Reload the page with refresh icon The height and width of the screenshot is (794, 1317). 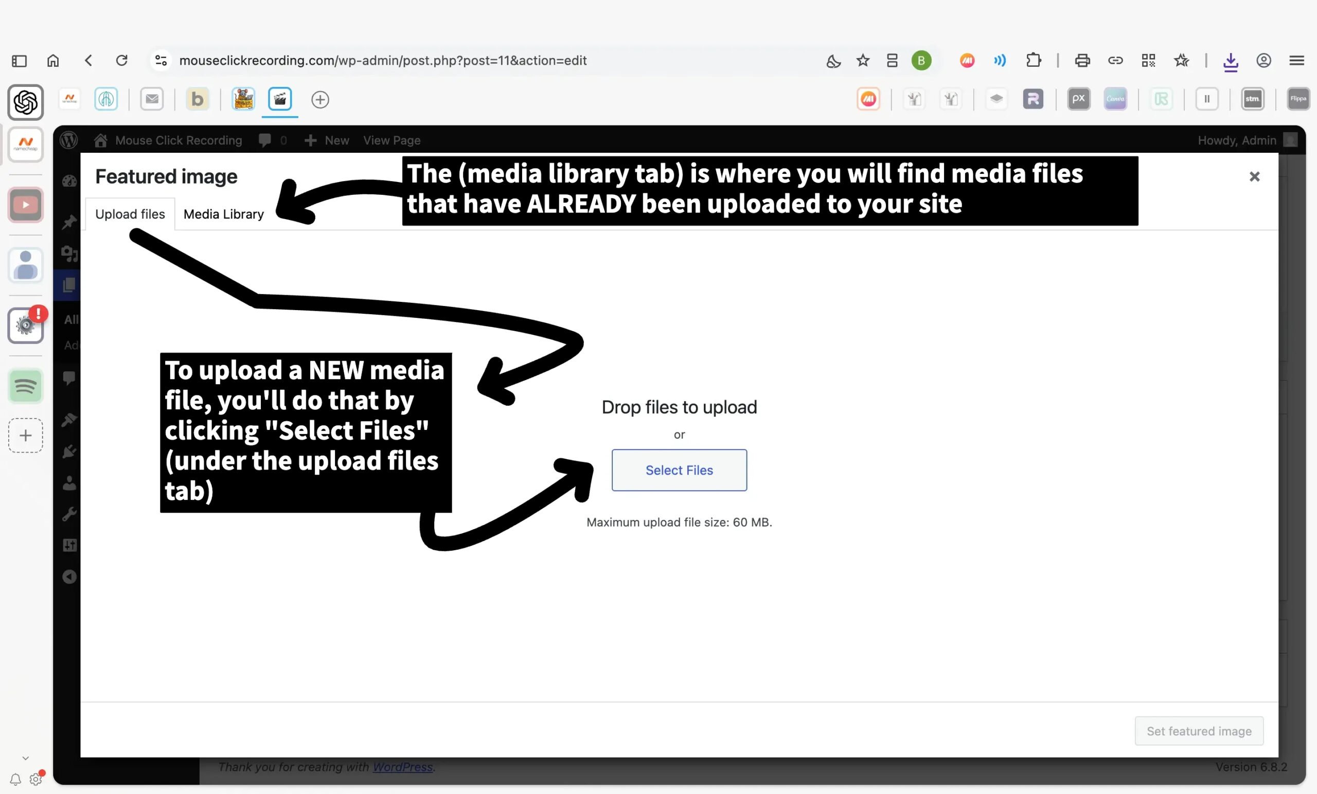pos(122,60)
